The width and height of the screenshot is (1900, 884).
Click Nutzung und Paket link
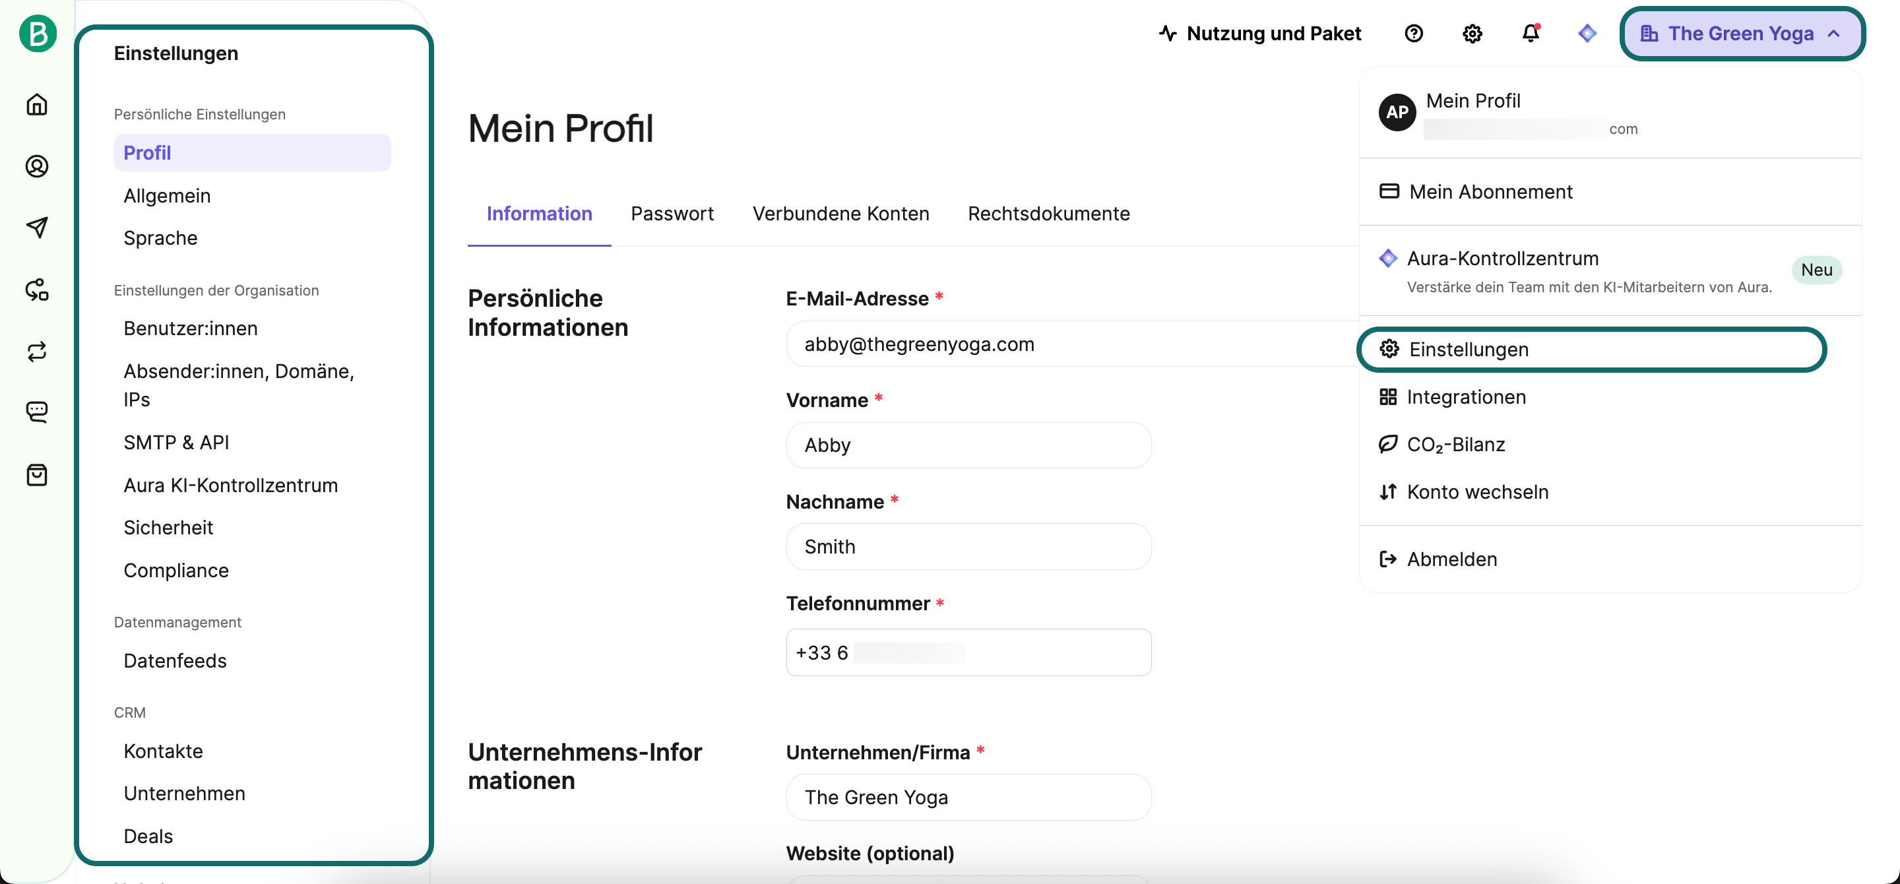pyautogui.click(x=1260, y=33)
